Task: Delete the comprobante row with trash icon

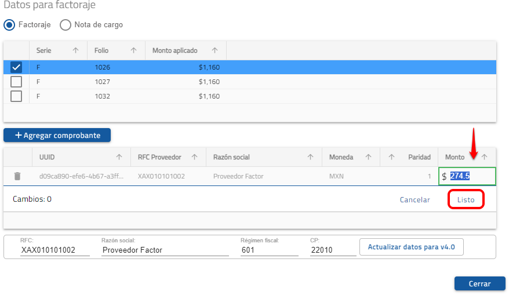Action: tap(17, 176)
